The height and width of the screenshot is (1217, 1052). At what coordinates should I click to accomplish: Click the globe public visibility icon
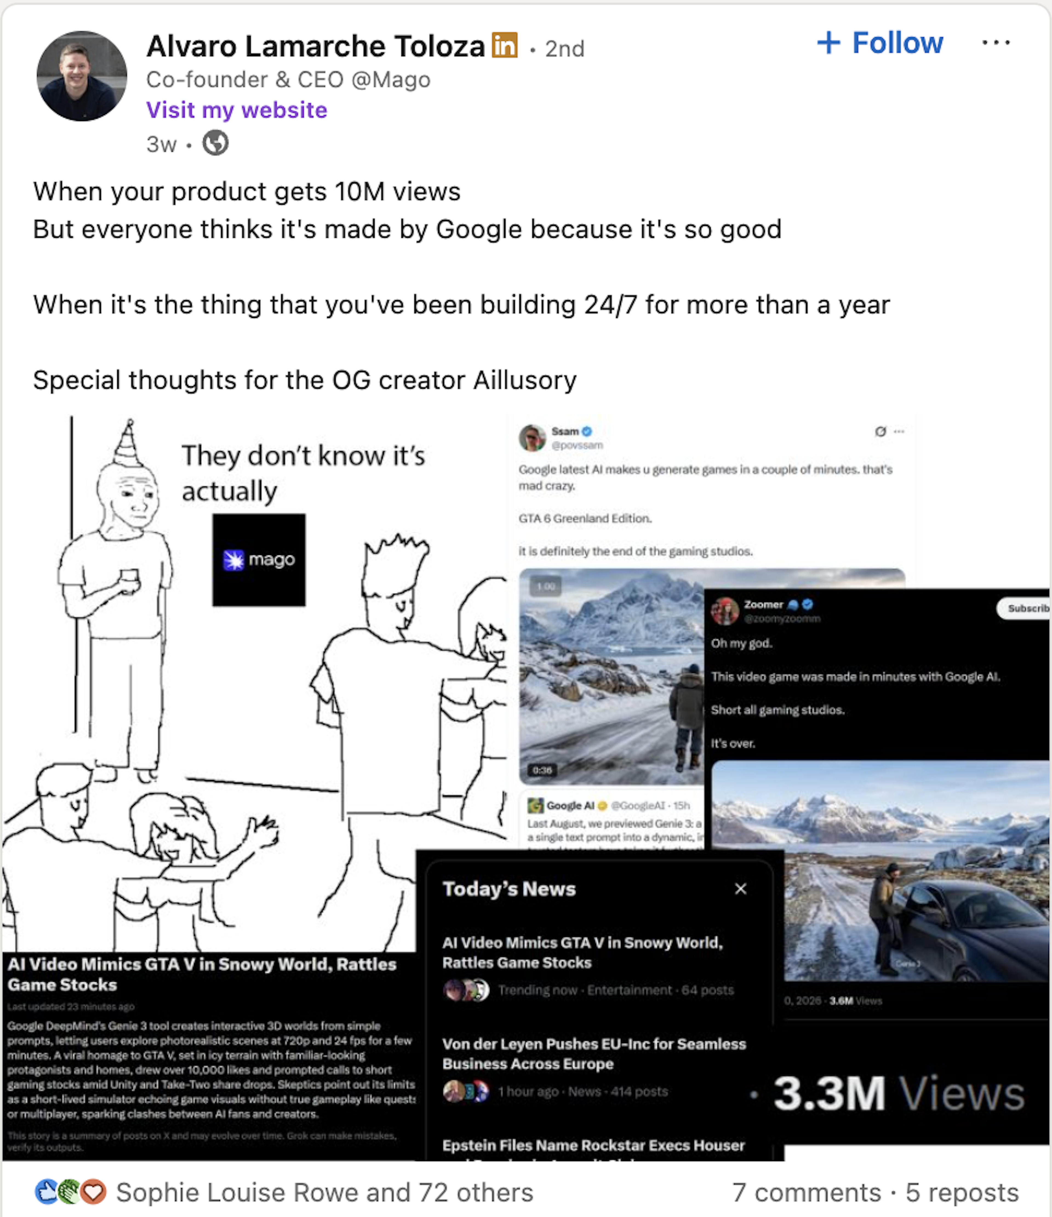(x=216, y=143)
